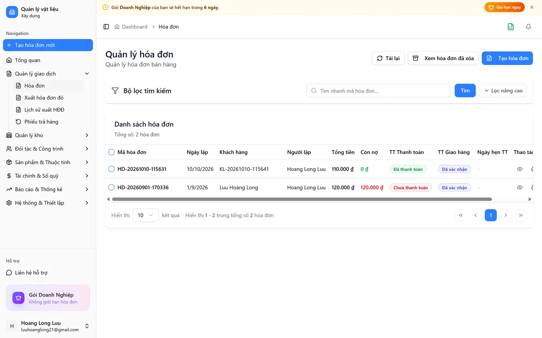Select Xuất hóa đơn đỏ menu item
Viewport: 542px width, 338px height.
pos(49,98)
